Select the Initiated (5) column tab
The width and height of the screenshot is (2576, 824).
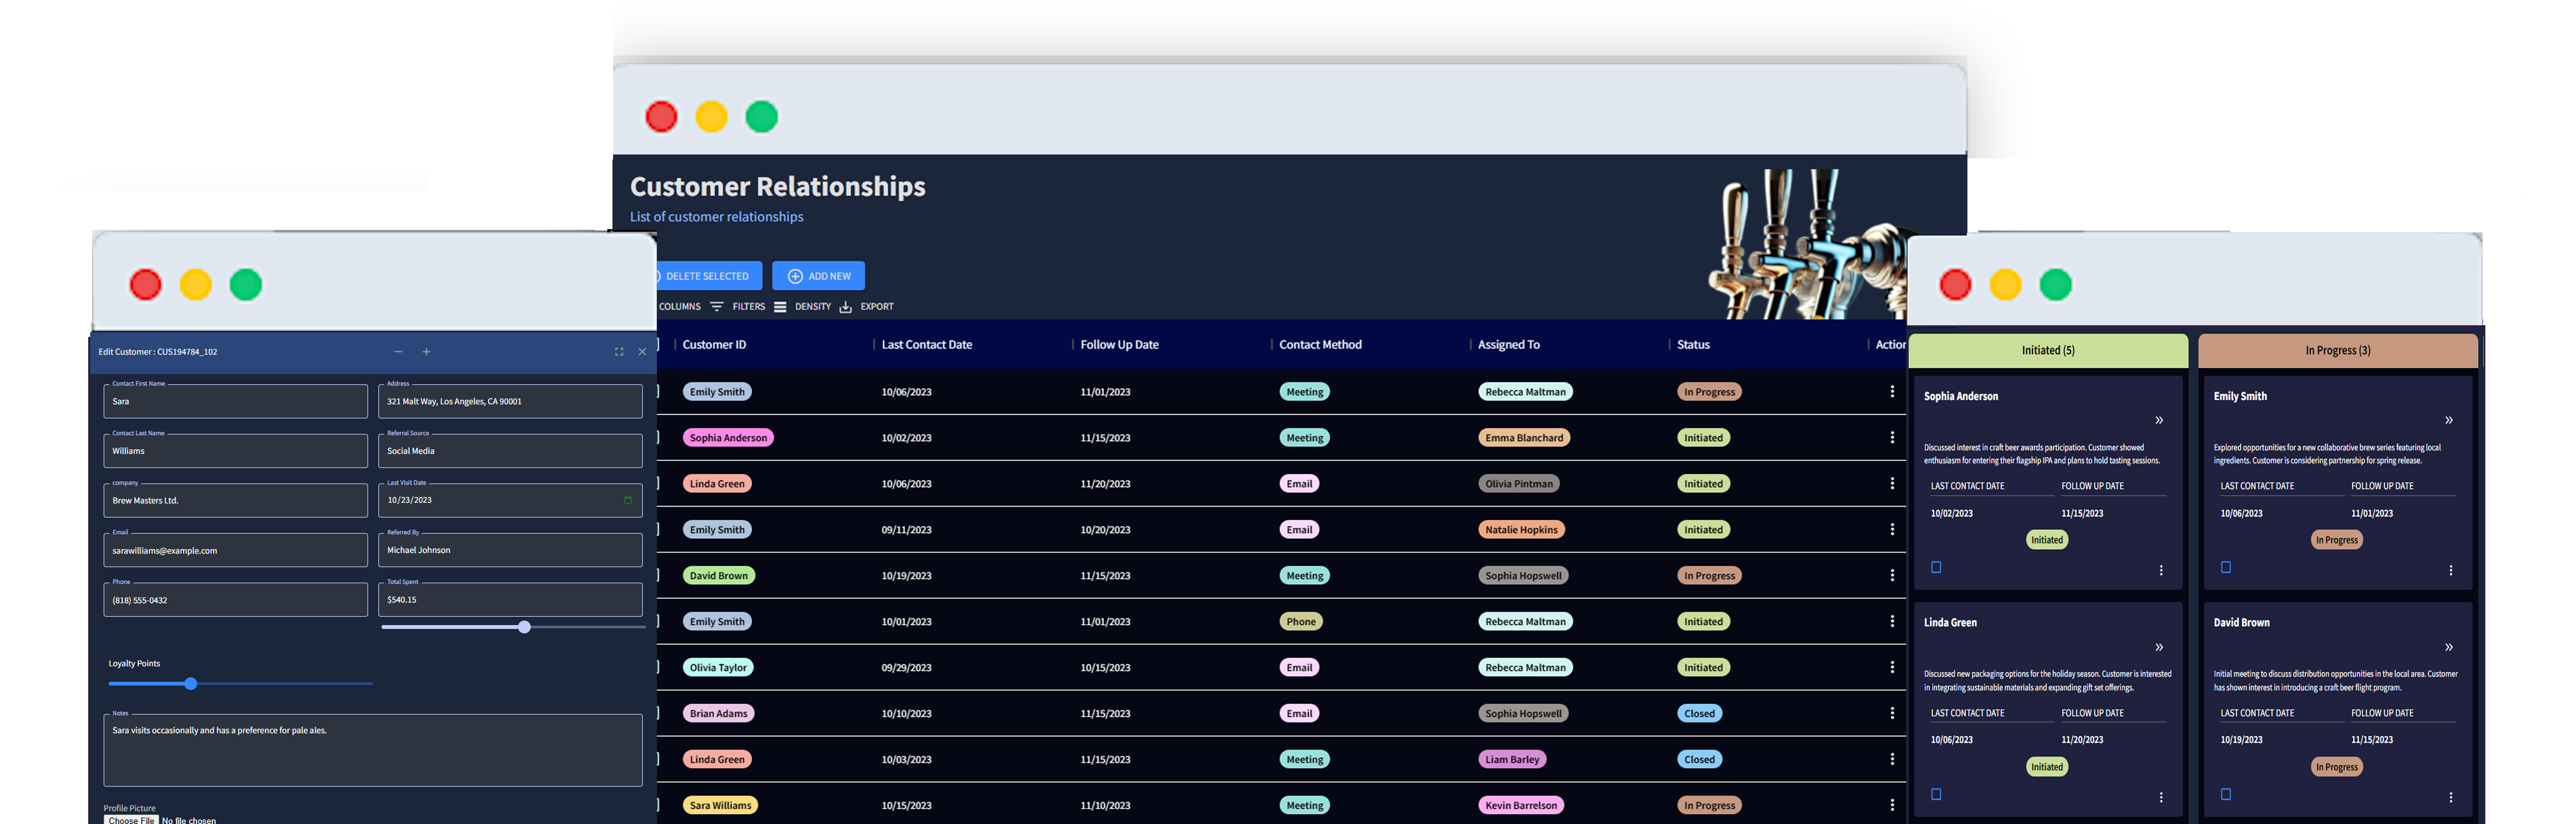pyautogui.click(x=2047, y=350)
